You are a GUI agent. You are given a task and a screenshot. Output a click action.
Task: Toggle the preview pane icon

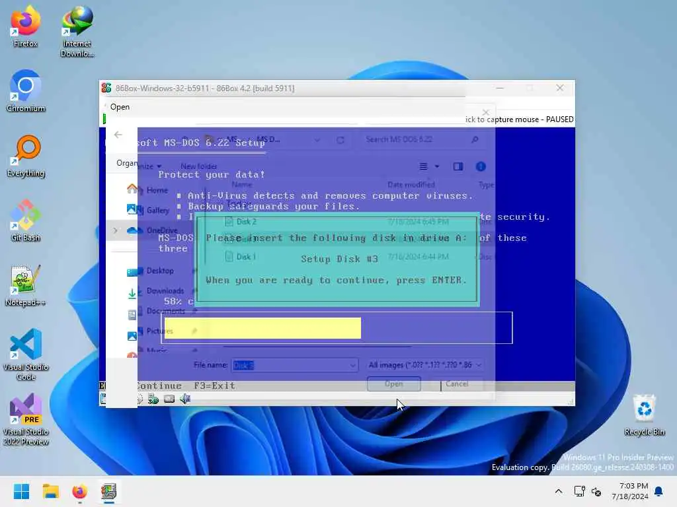click(x=458, y=166)
